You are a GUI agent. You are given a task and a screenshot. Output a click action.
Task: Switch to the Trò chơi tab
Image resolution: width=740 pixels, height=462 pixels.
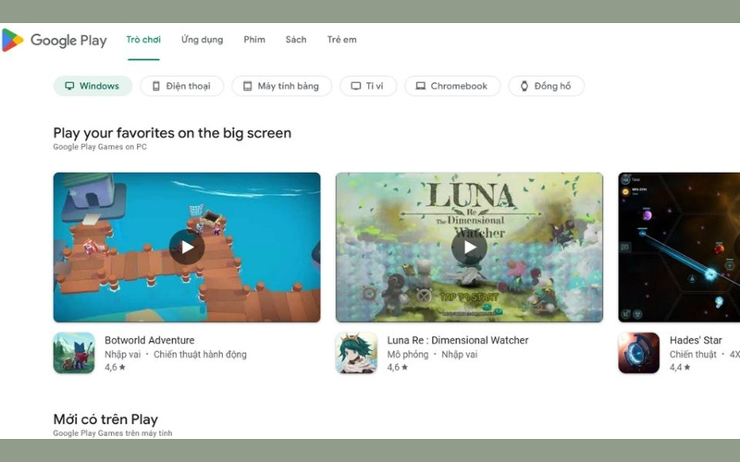[x=143, y=40]
